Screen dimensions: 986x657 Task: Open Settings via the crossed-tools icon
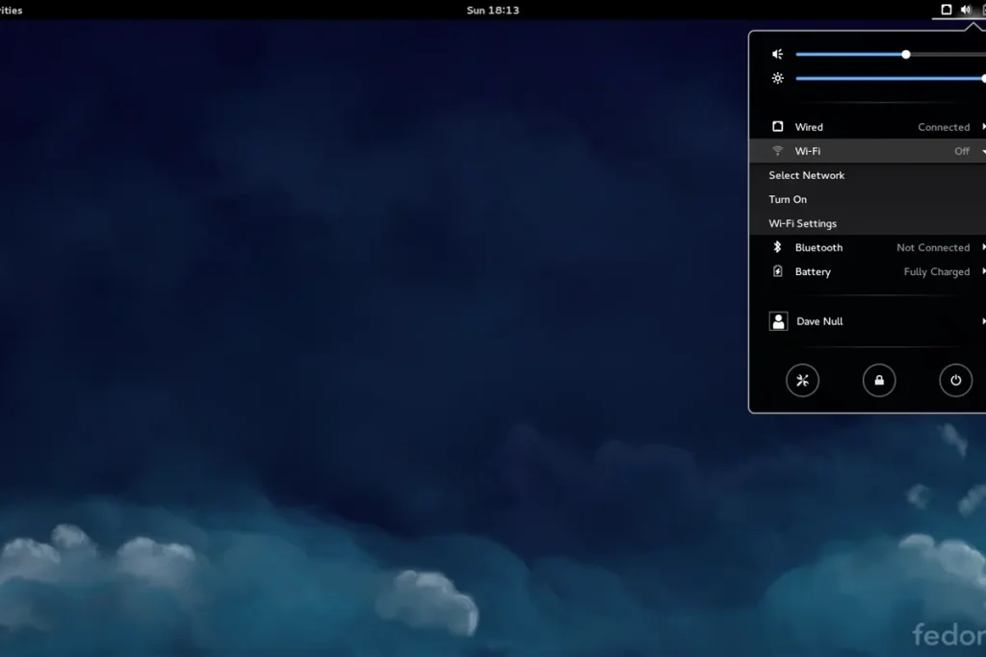point(802,380)
